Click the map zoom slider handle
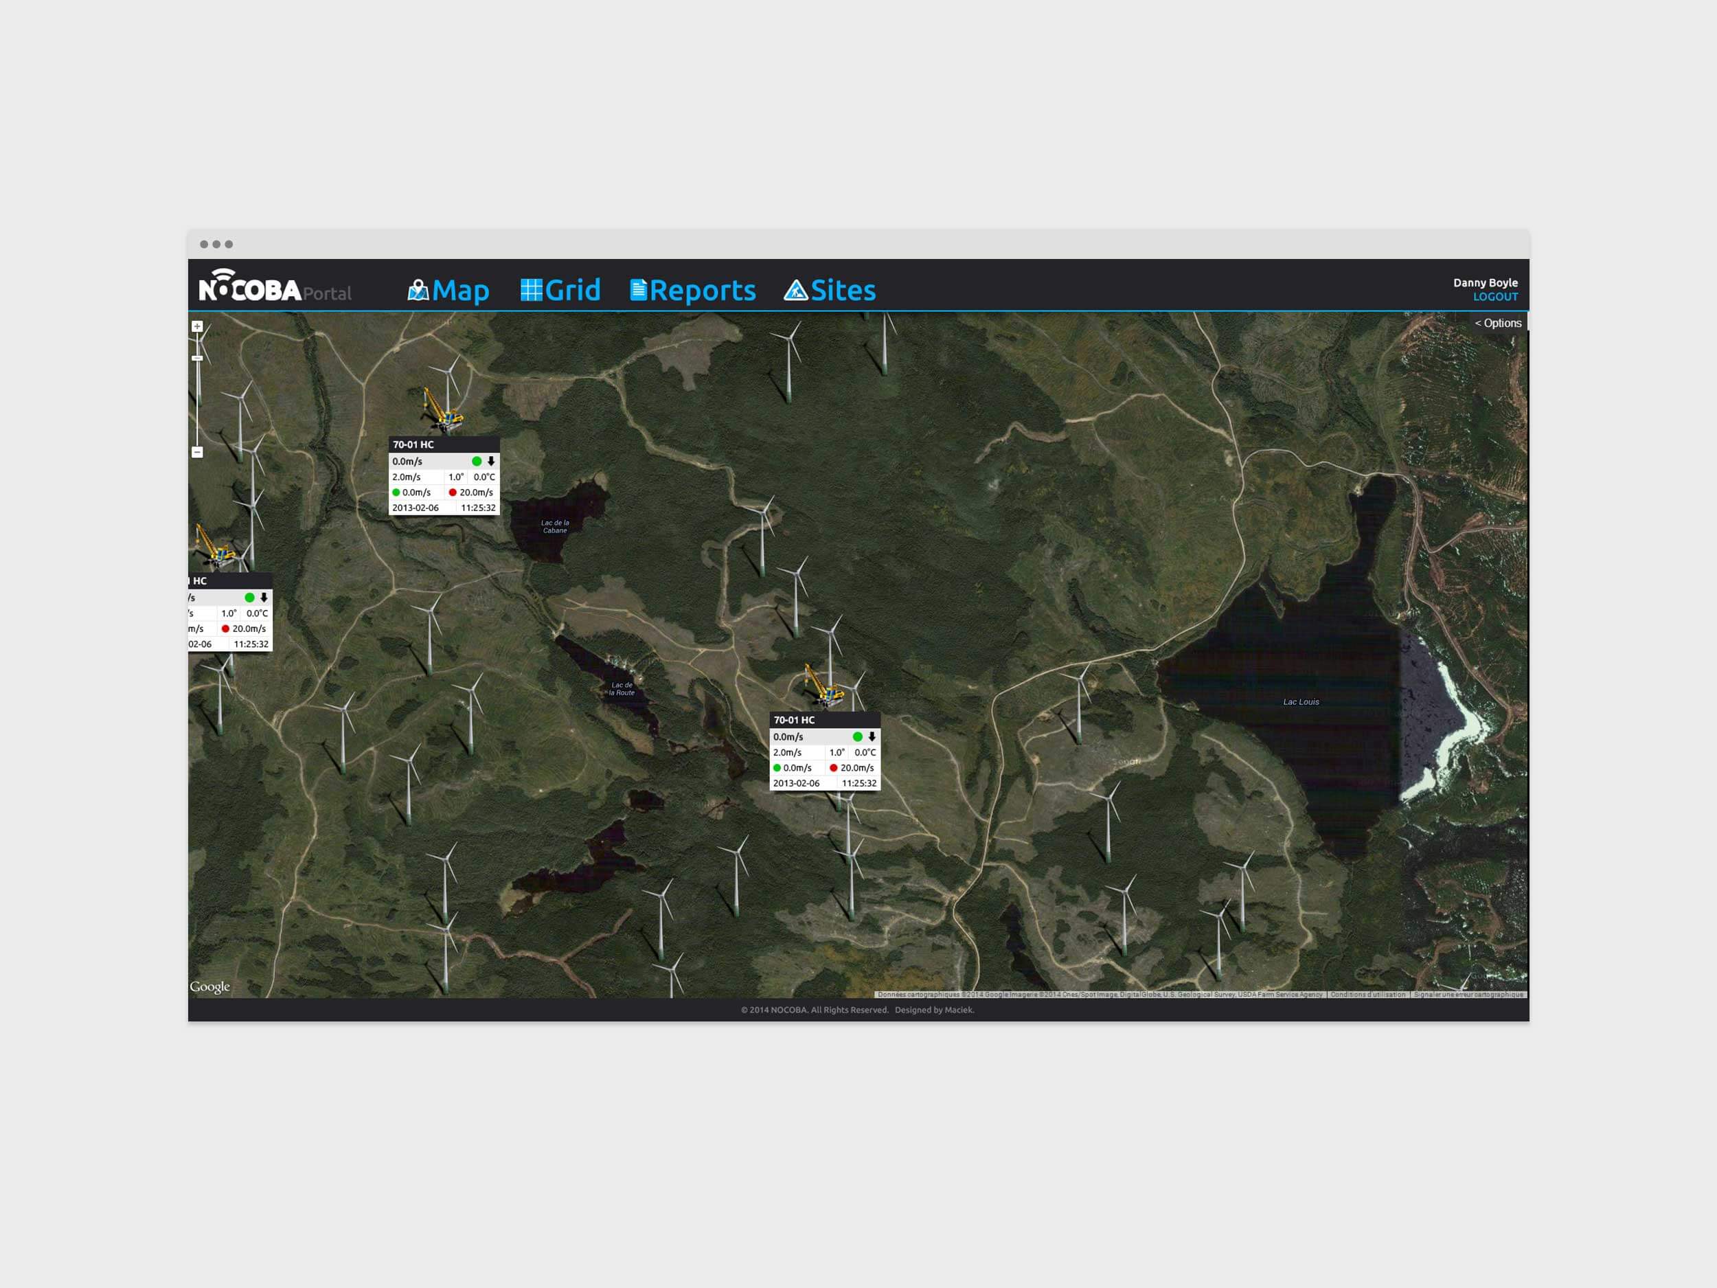 (x=197, y=358)
